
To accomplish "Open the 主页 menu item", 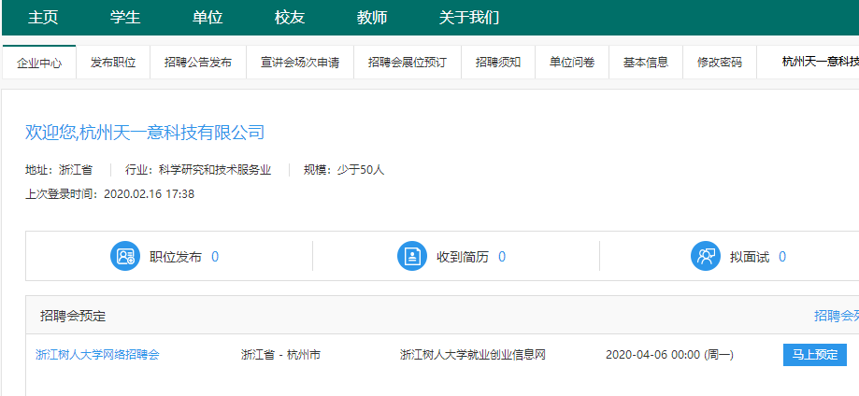I will tap(43, 18).
